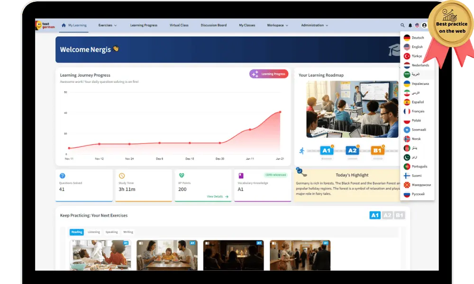The width and height of the screenshot is (474, 284).
Task: Switch to the Listening tab
Action: [94, 232]
